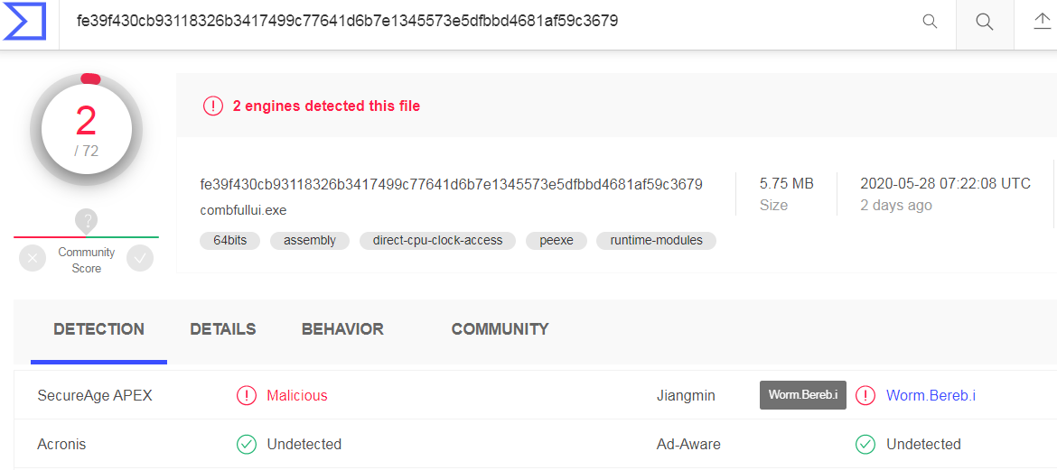Click the Community Score label

[x=87, y=261]
